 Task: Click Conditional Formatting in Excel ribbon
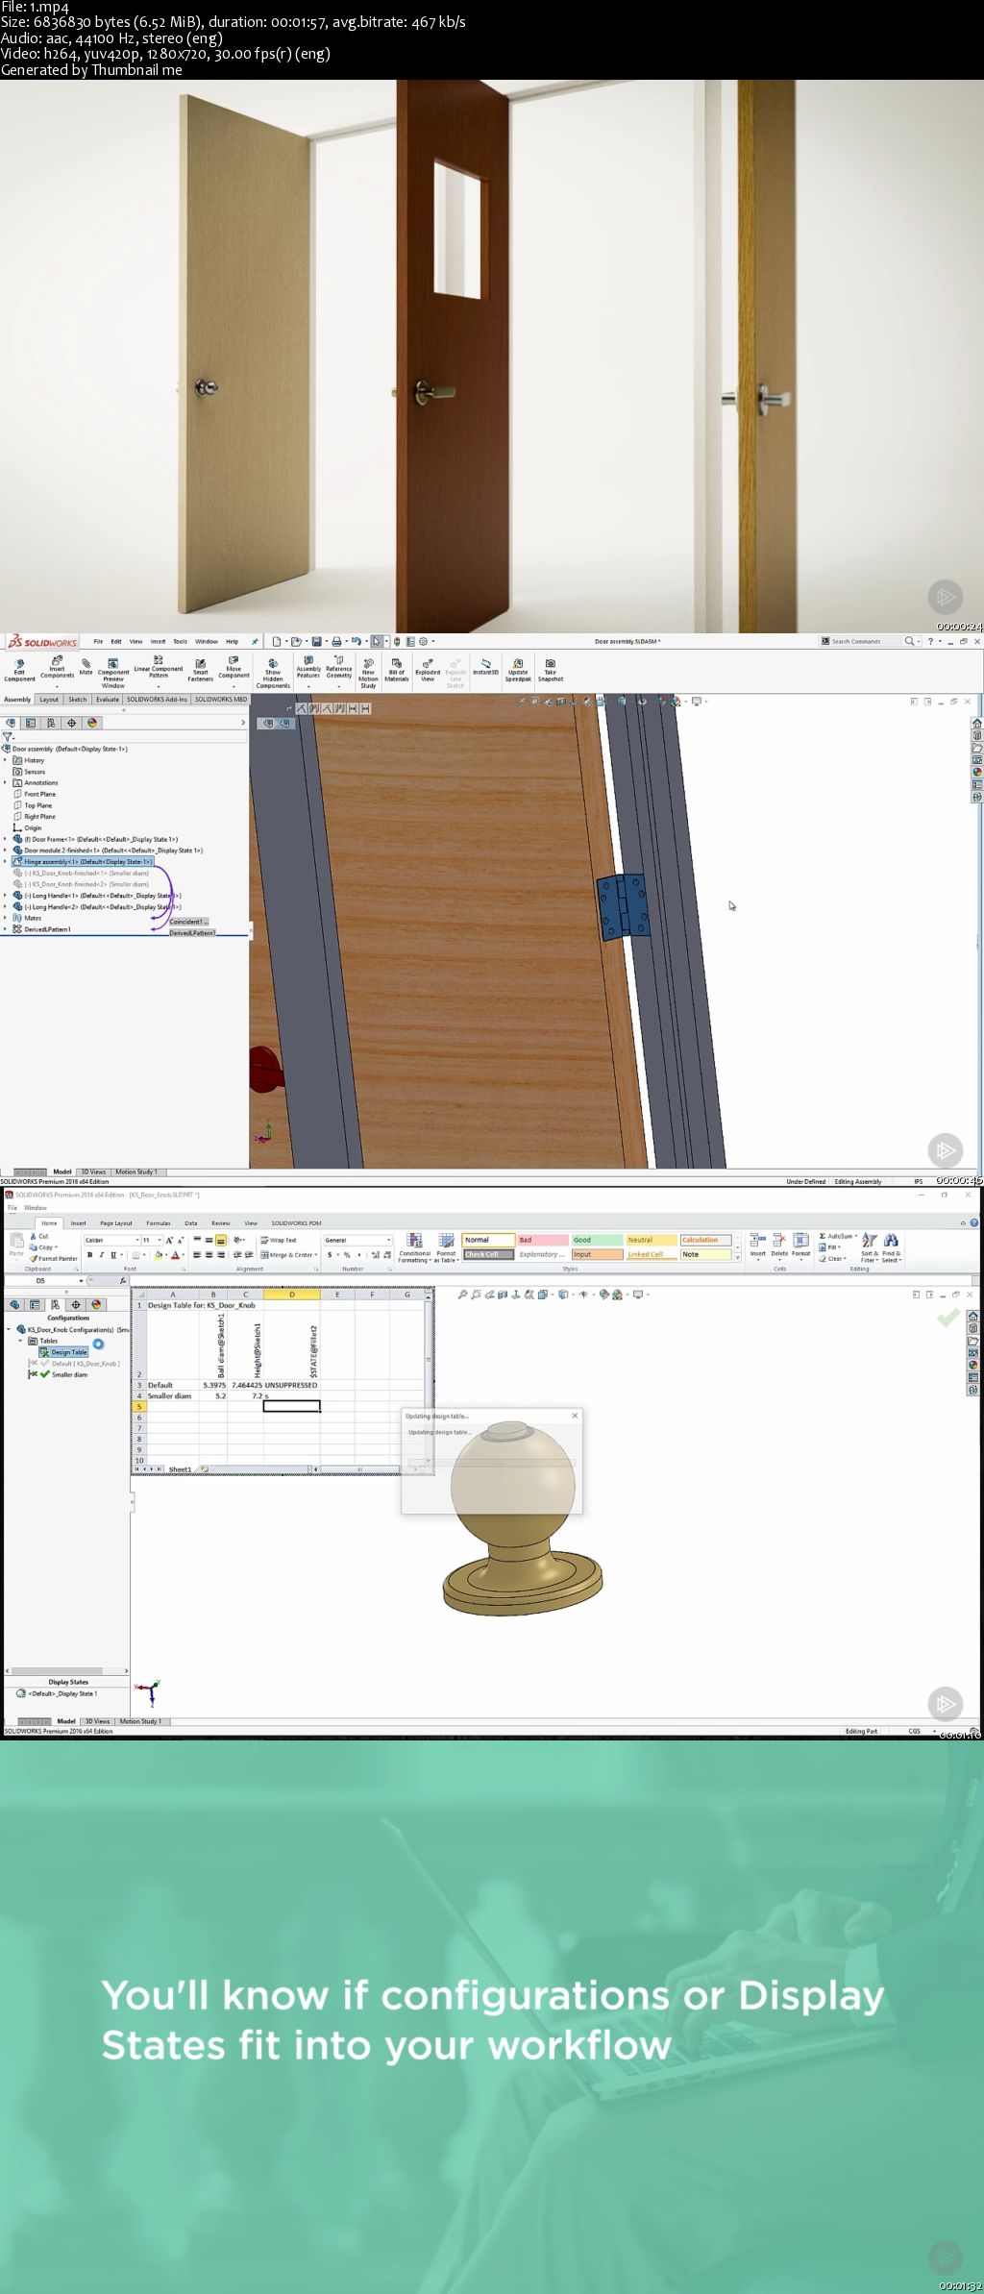pos(414,1248)
